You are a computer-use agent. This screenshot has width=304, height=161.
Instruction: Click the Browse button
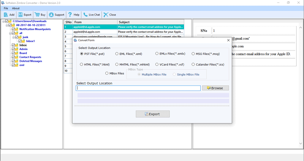pyautogui.click(x=215, y=88)
